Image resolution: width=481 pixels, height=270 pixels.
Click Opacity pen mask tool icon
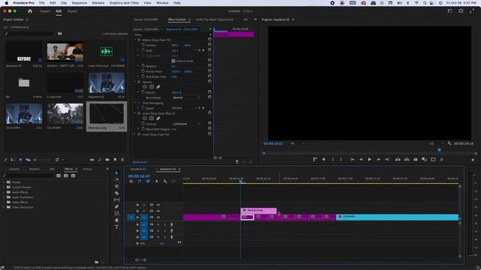click(159, 87)
